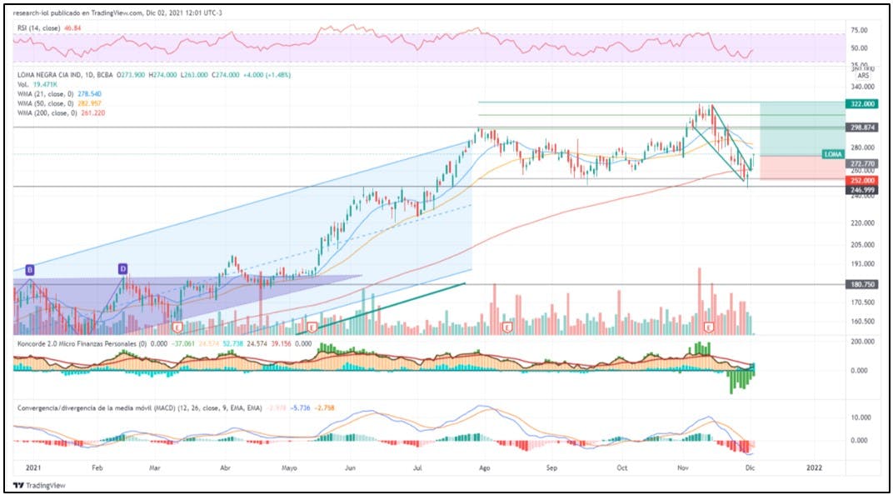893x495 pixels.
Task: Click the 160.500 price axis tick
Action: (x=863, y=322)
